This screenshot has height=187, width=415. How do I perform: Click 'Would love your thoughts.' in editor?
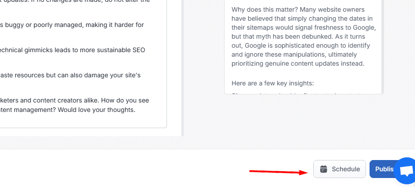pyautogui.click(x=96, y=110)
